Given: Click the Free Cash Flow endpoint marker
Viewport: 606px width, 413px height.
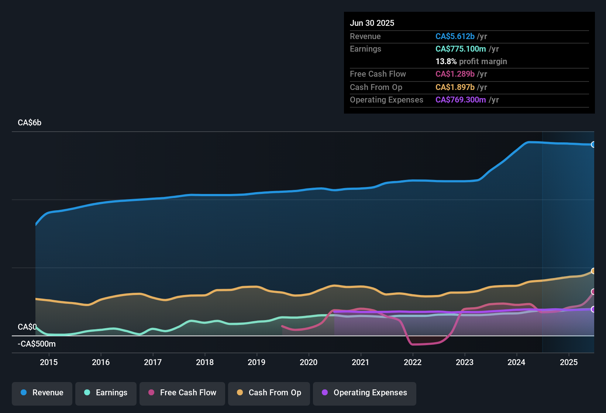Looking at the screenshot, I should [x=593, y=292].
